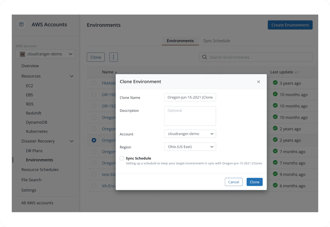The image size is (330, 227).
Task: Click the search magnifier in Search Environments field
Action: [x=204, y=57]
